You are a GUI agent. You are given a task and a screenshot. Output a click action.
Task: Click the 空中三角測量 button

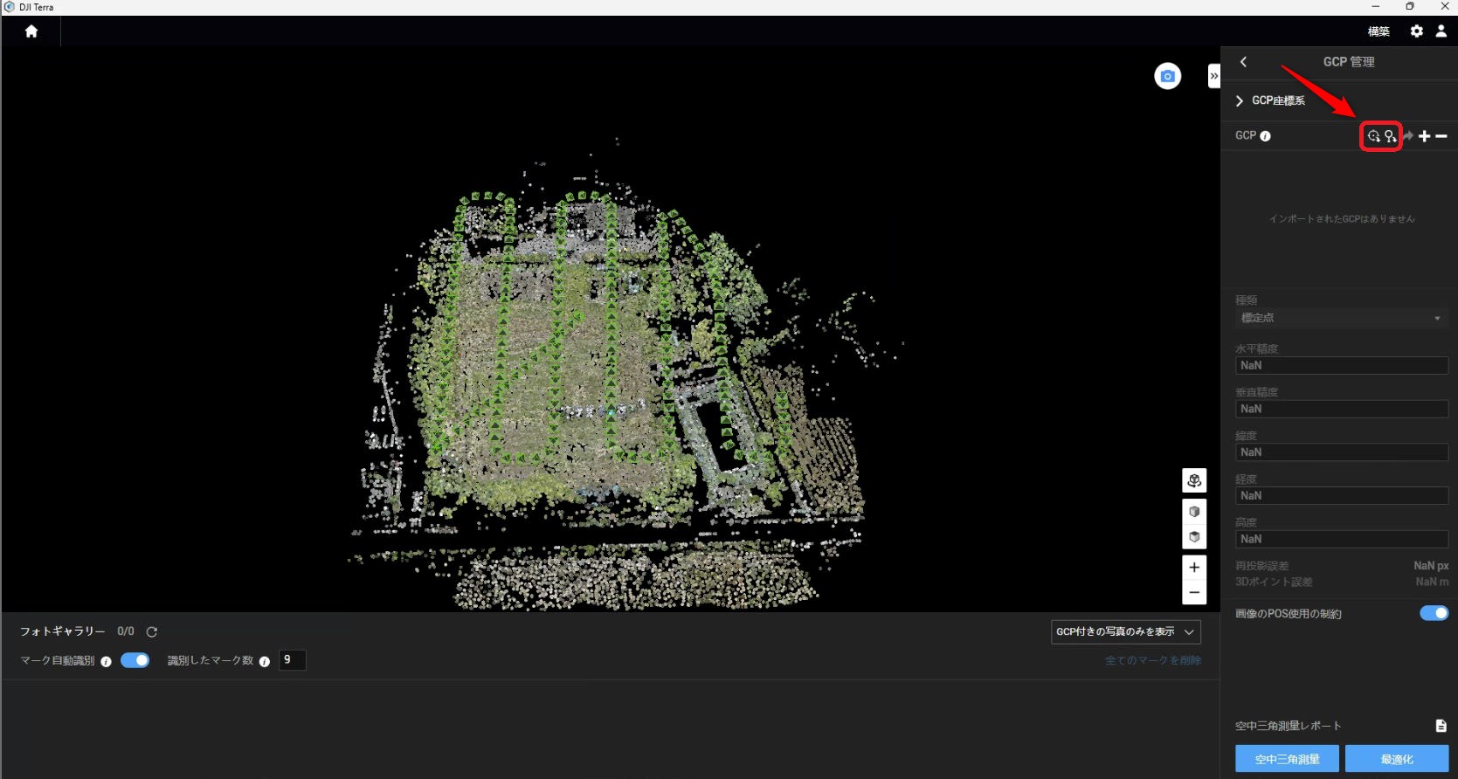1287,759
